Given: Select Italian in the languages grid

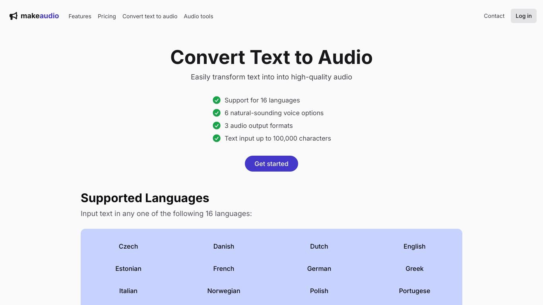Looking at the screenshot, I should point(128,291).
